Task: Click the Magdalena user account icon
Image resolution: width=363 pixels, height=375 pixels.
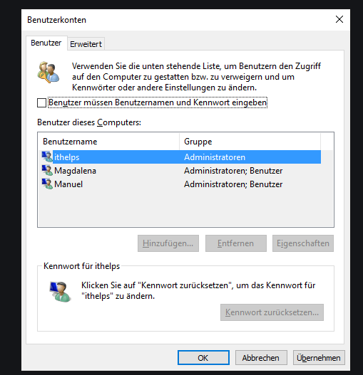Action: tap(47, 171)
